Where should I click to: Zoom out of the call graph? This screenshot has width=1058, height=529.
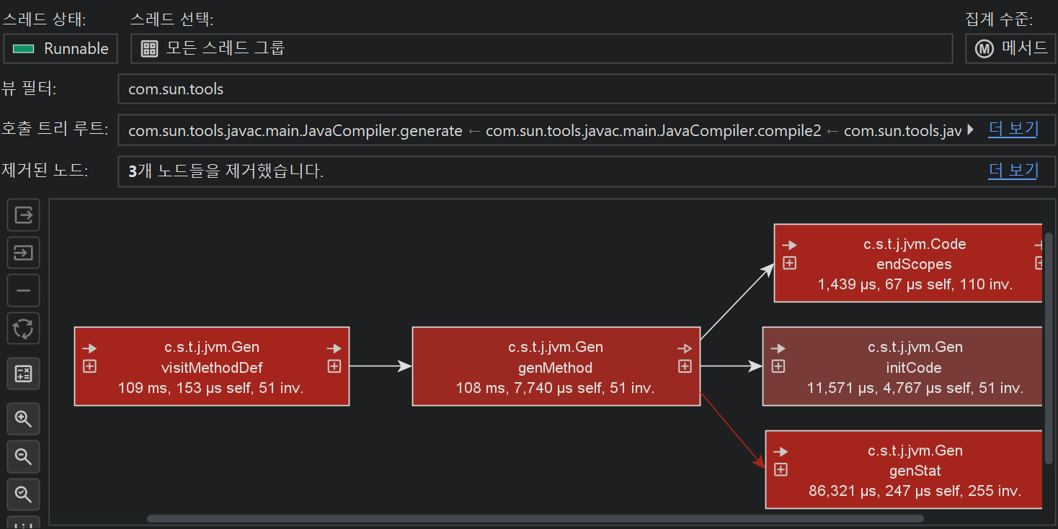pos(23,456)
